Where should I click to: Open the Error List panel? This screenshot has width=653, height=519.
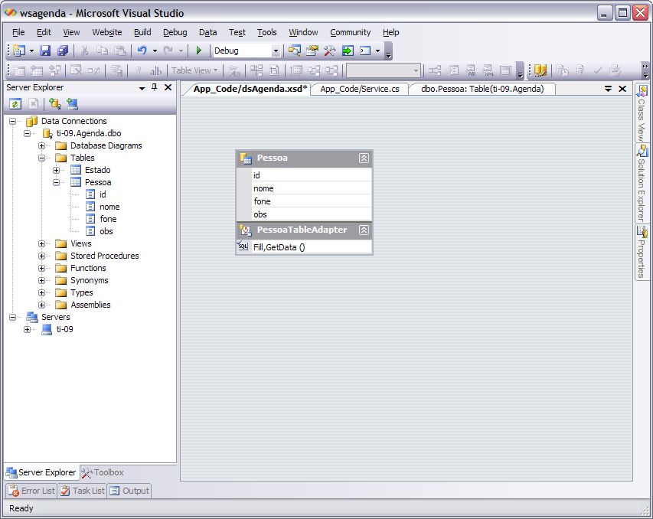(31, 491)
